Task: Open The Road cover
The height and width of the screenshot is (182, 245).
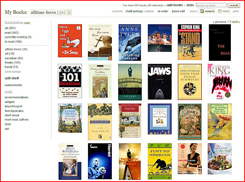Action: (220, 42)
